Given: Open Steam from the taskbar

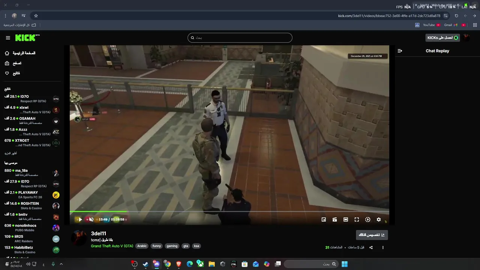Looking at the screenshot, I should (x=145, y=264).
